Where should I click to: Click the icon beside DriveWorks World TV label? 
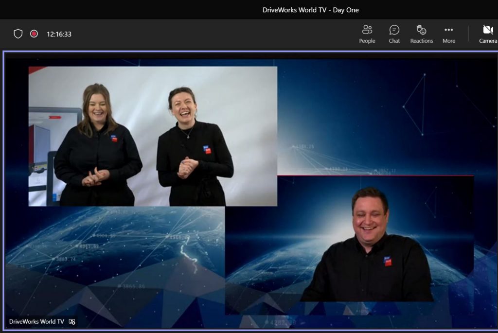(72, 322)
